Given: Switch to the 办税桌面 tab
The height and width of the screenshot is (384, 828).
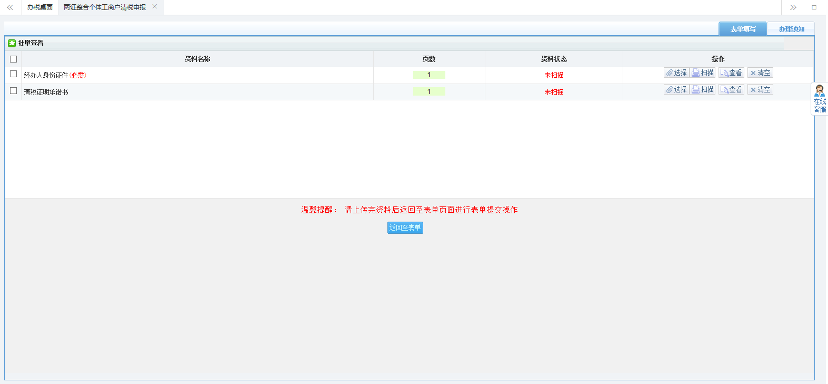Looking at the screenshot, I should tap(40, 7).
